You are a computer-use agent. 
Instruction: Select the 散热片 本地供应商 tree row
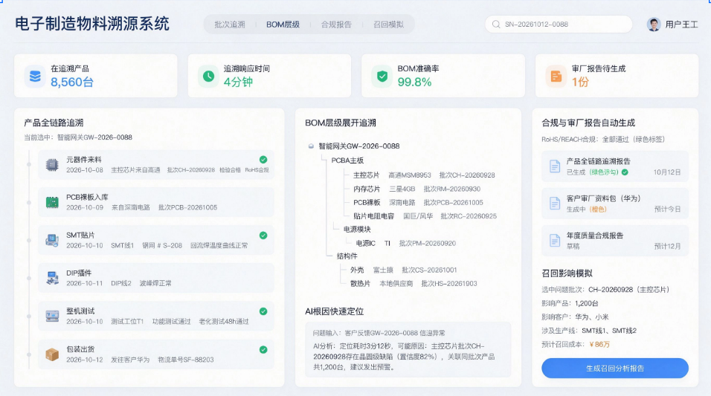[414, 284]
